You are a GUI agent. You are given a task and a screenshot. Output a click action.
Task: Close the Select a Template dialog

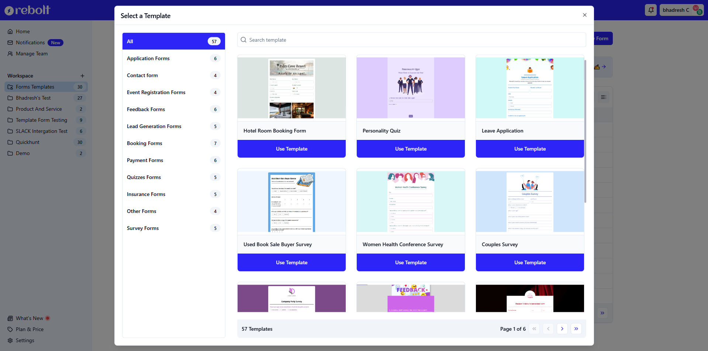tap(585, 15)
